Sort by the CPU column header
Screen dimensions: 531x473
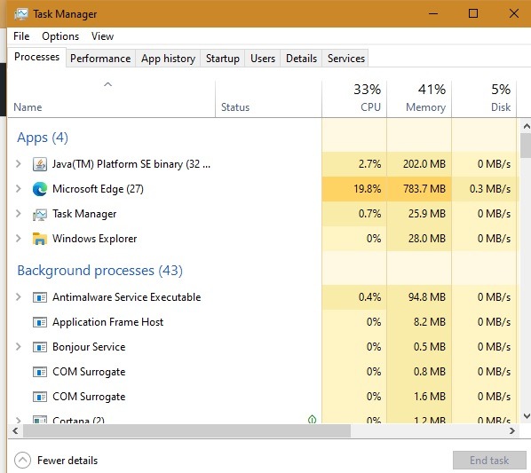(x=354, y=99)
